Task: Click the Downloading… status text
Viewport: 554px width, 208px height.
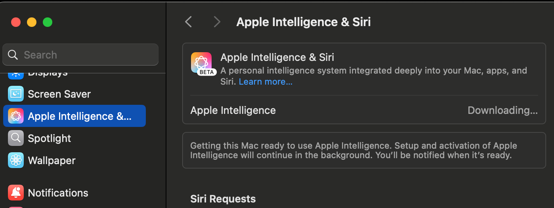Action: (502, 110)
